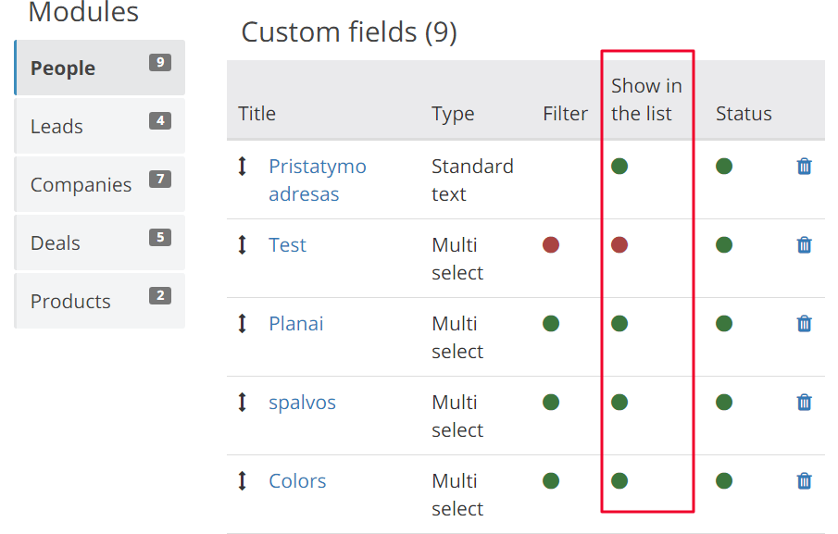
Task: Toggle the Status dot for Colors
Action: click(723, 480)
